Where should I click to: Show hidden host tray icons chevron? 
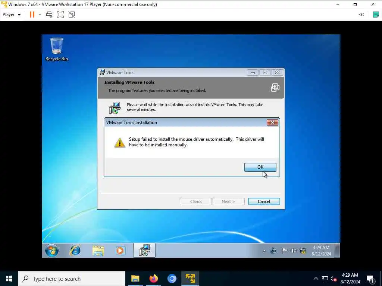(x=316, y=279)
